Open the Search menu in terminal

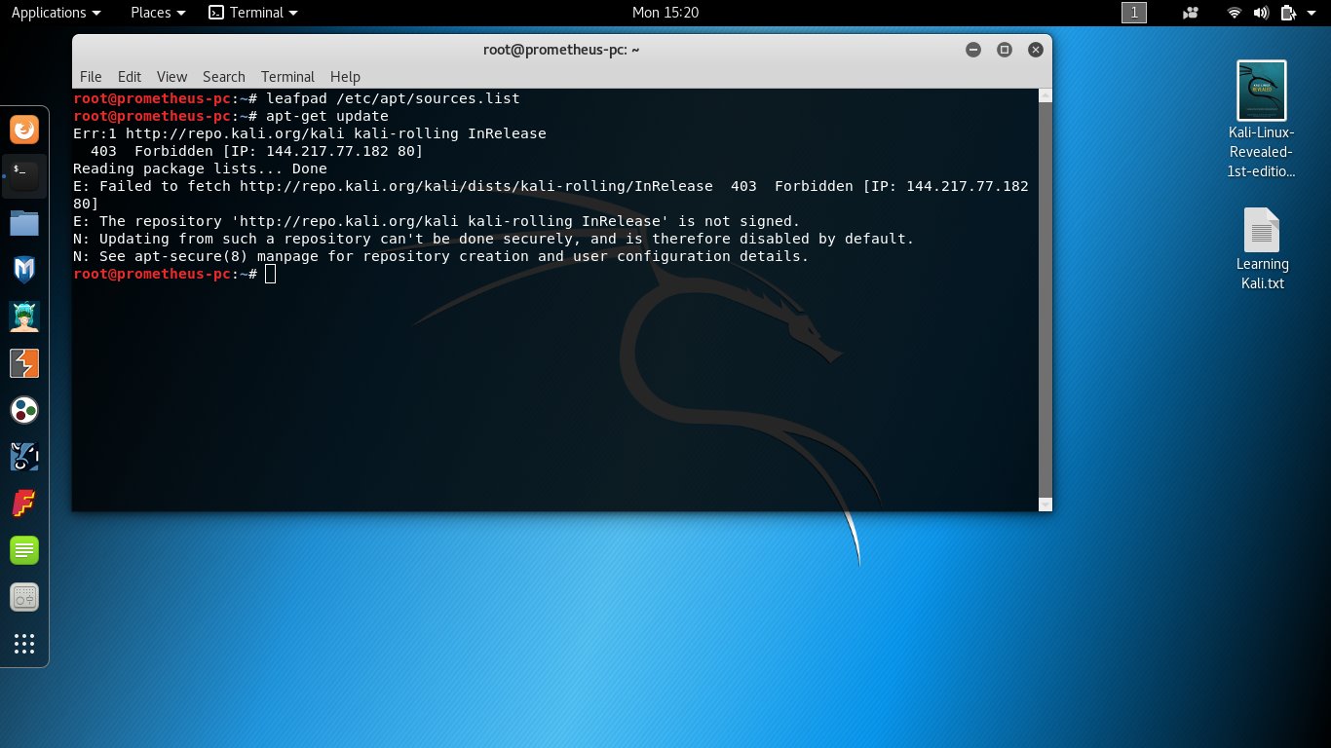223,77
